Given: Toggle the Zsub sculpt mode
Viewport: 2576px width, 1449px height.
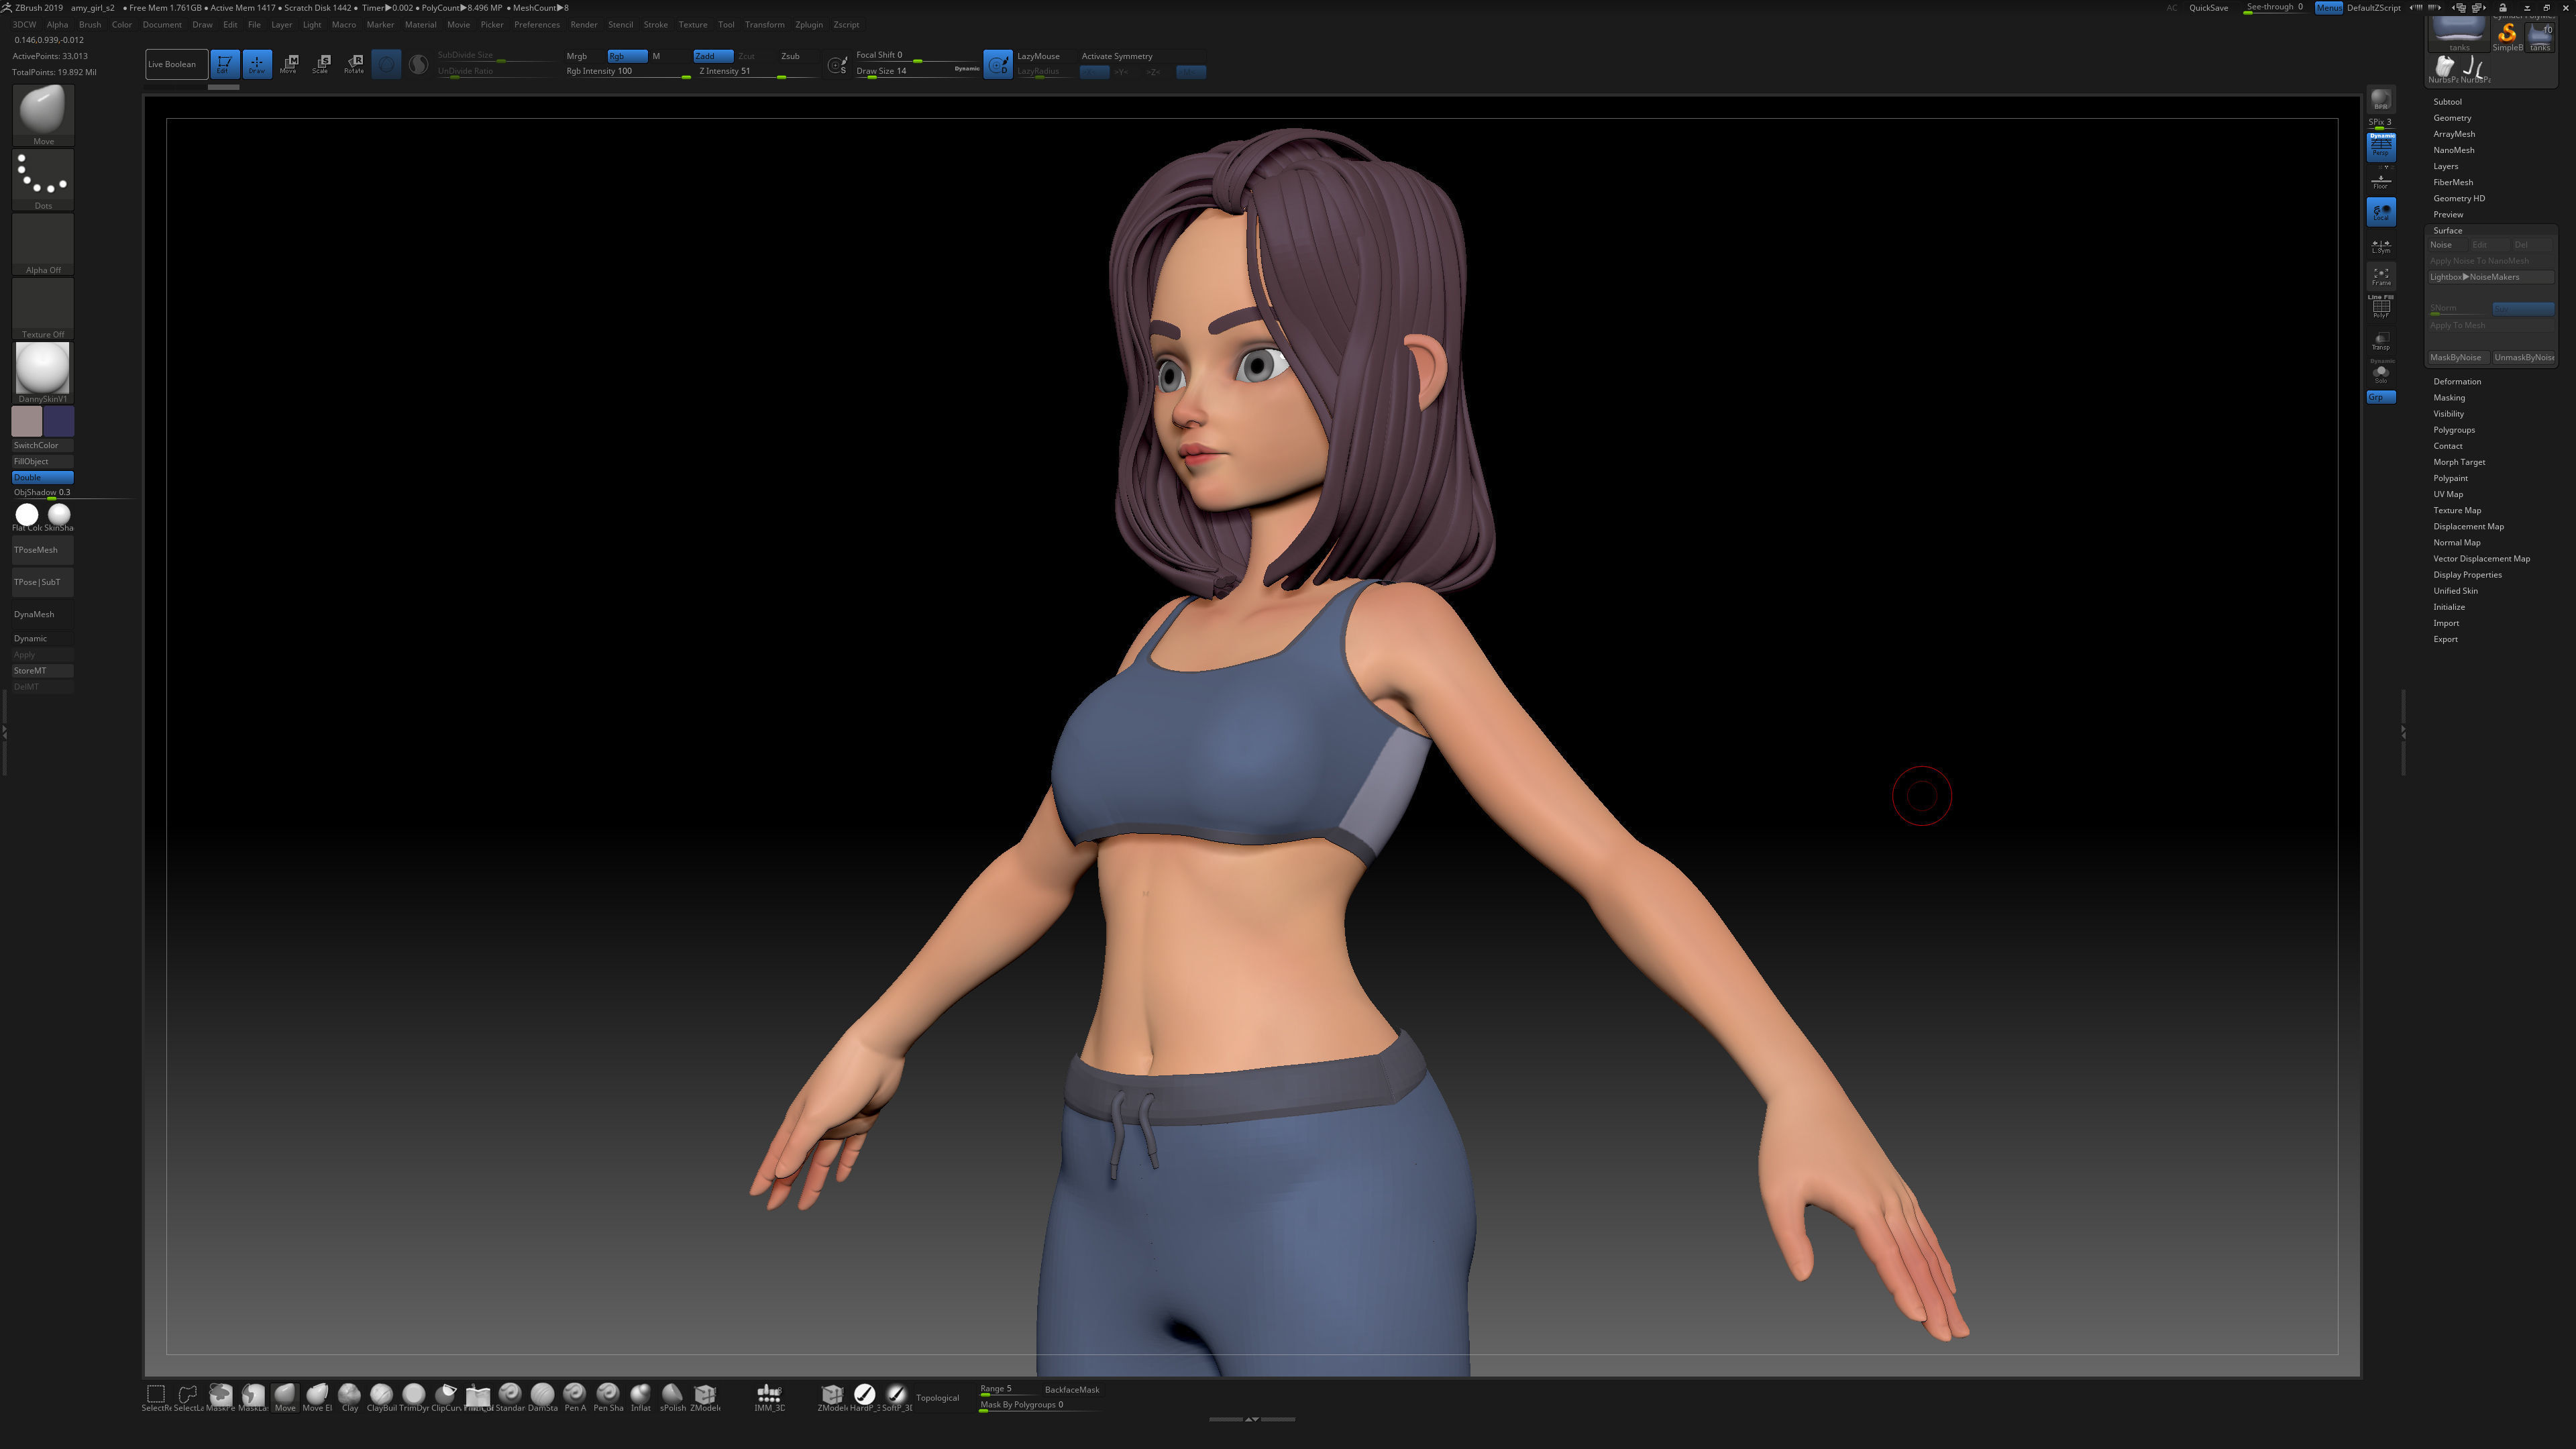Looking at the screenshot, I should coord(790,56).
